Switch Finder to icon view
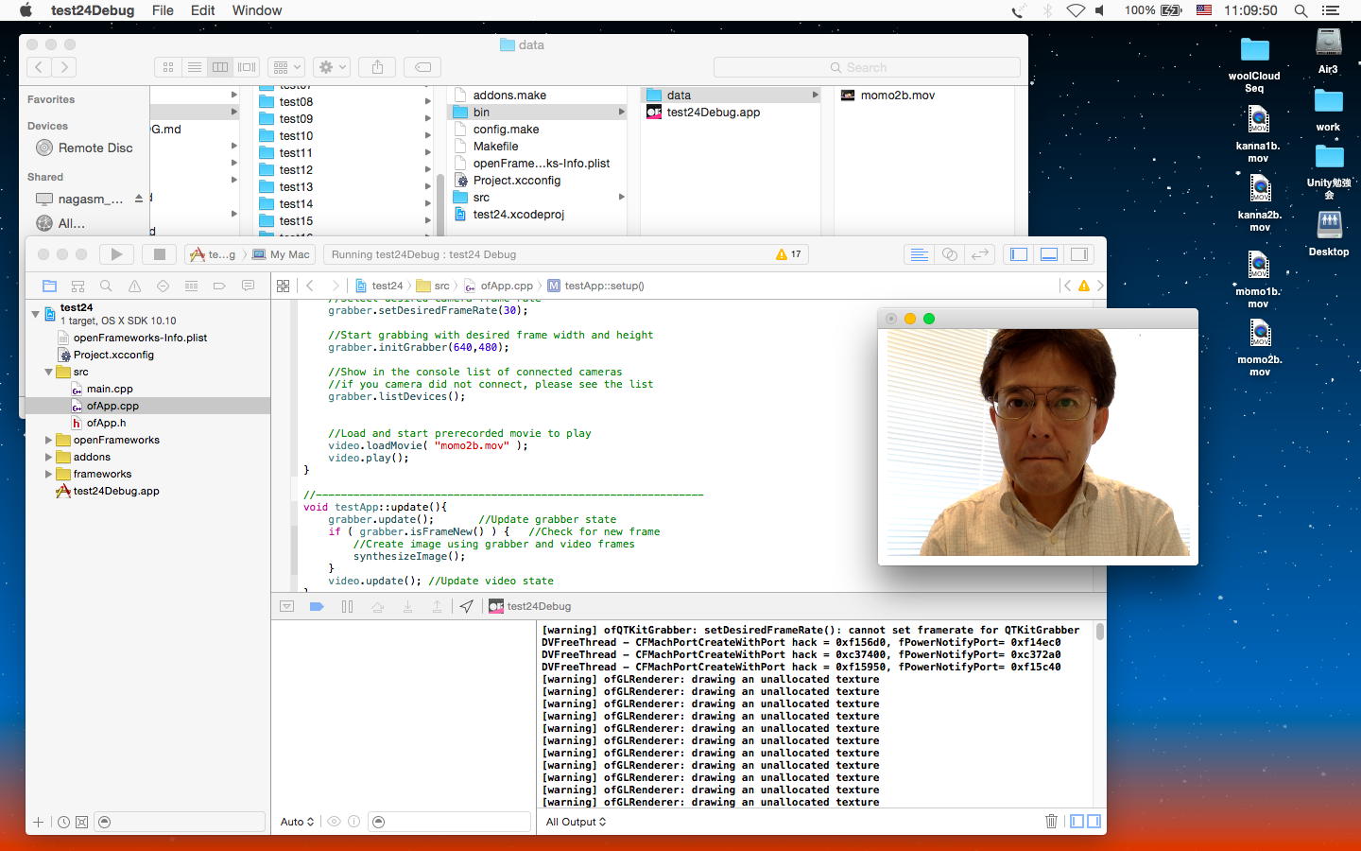This screenshot has height=851, width=1361. 168,67
